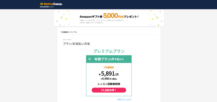The width and height of the screenshot is (217, 102).
Task: Click the Amazonギフト券 promotion banner
Action: click(109, 18)
